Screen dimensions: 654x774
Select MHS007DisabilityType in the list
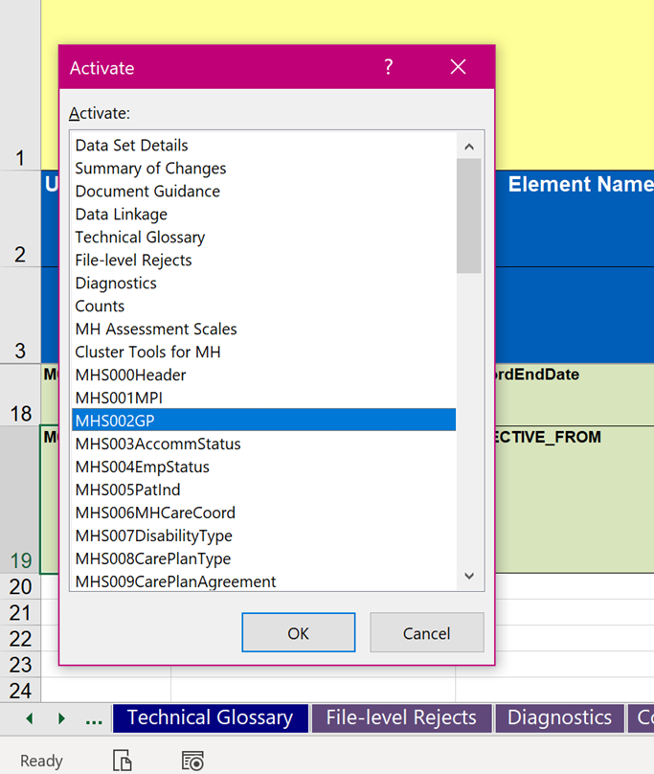263,535
